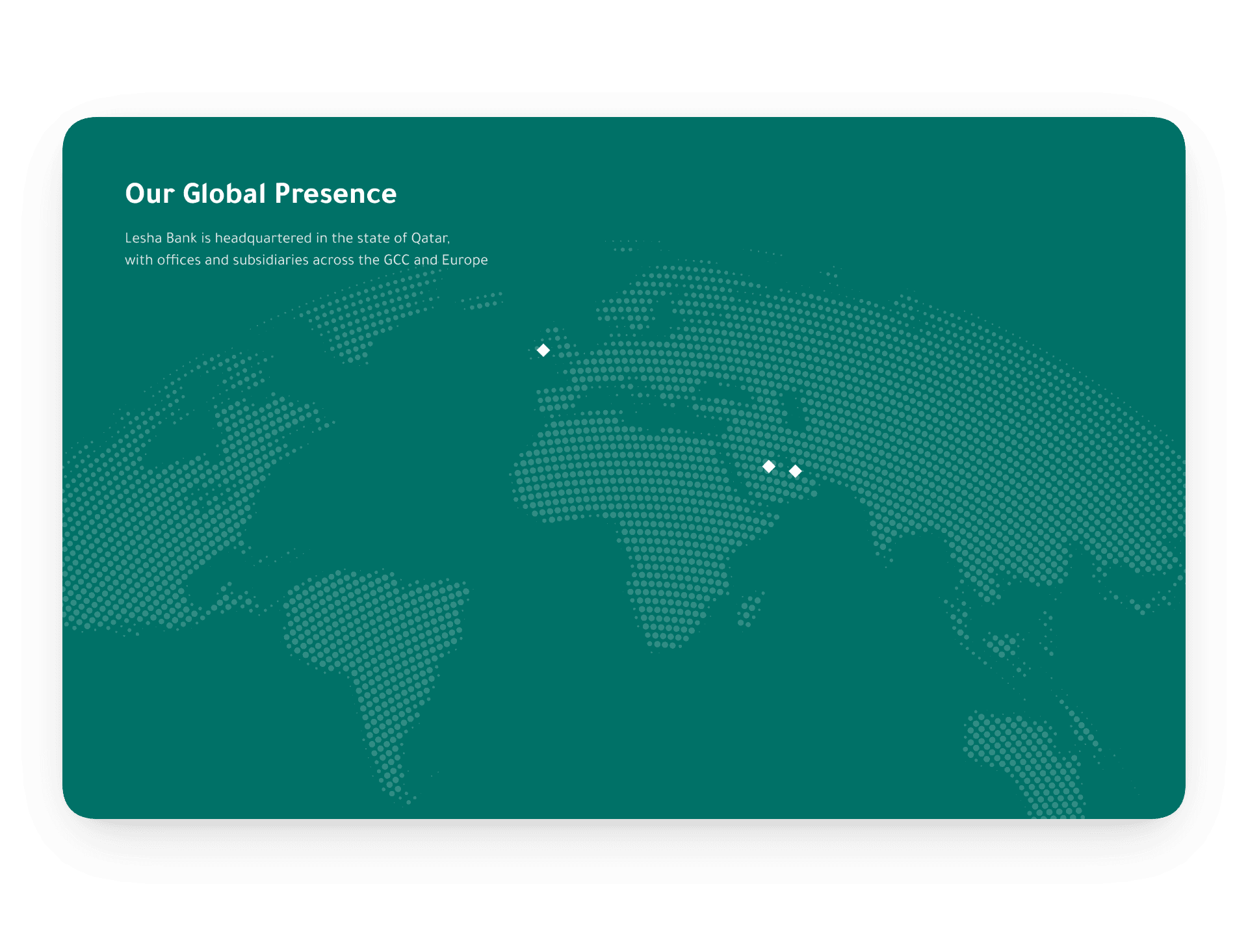This screenshot has height=936, width=1248.
Task: Select the "Our Global Presence" heading
Action: coord(261,194)
